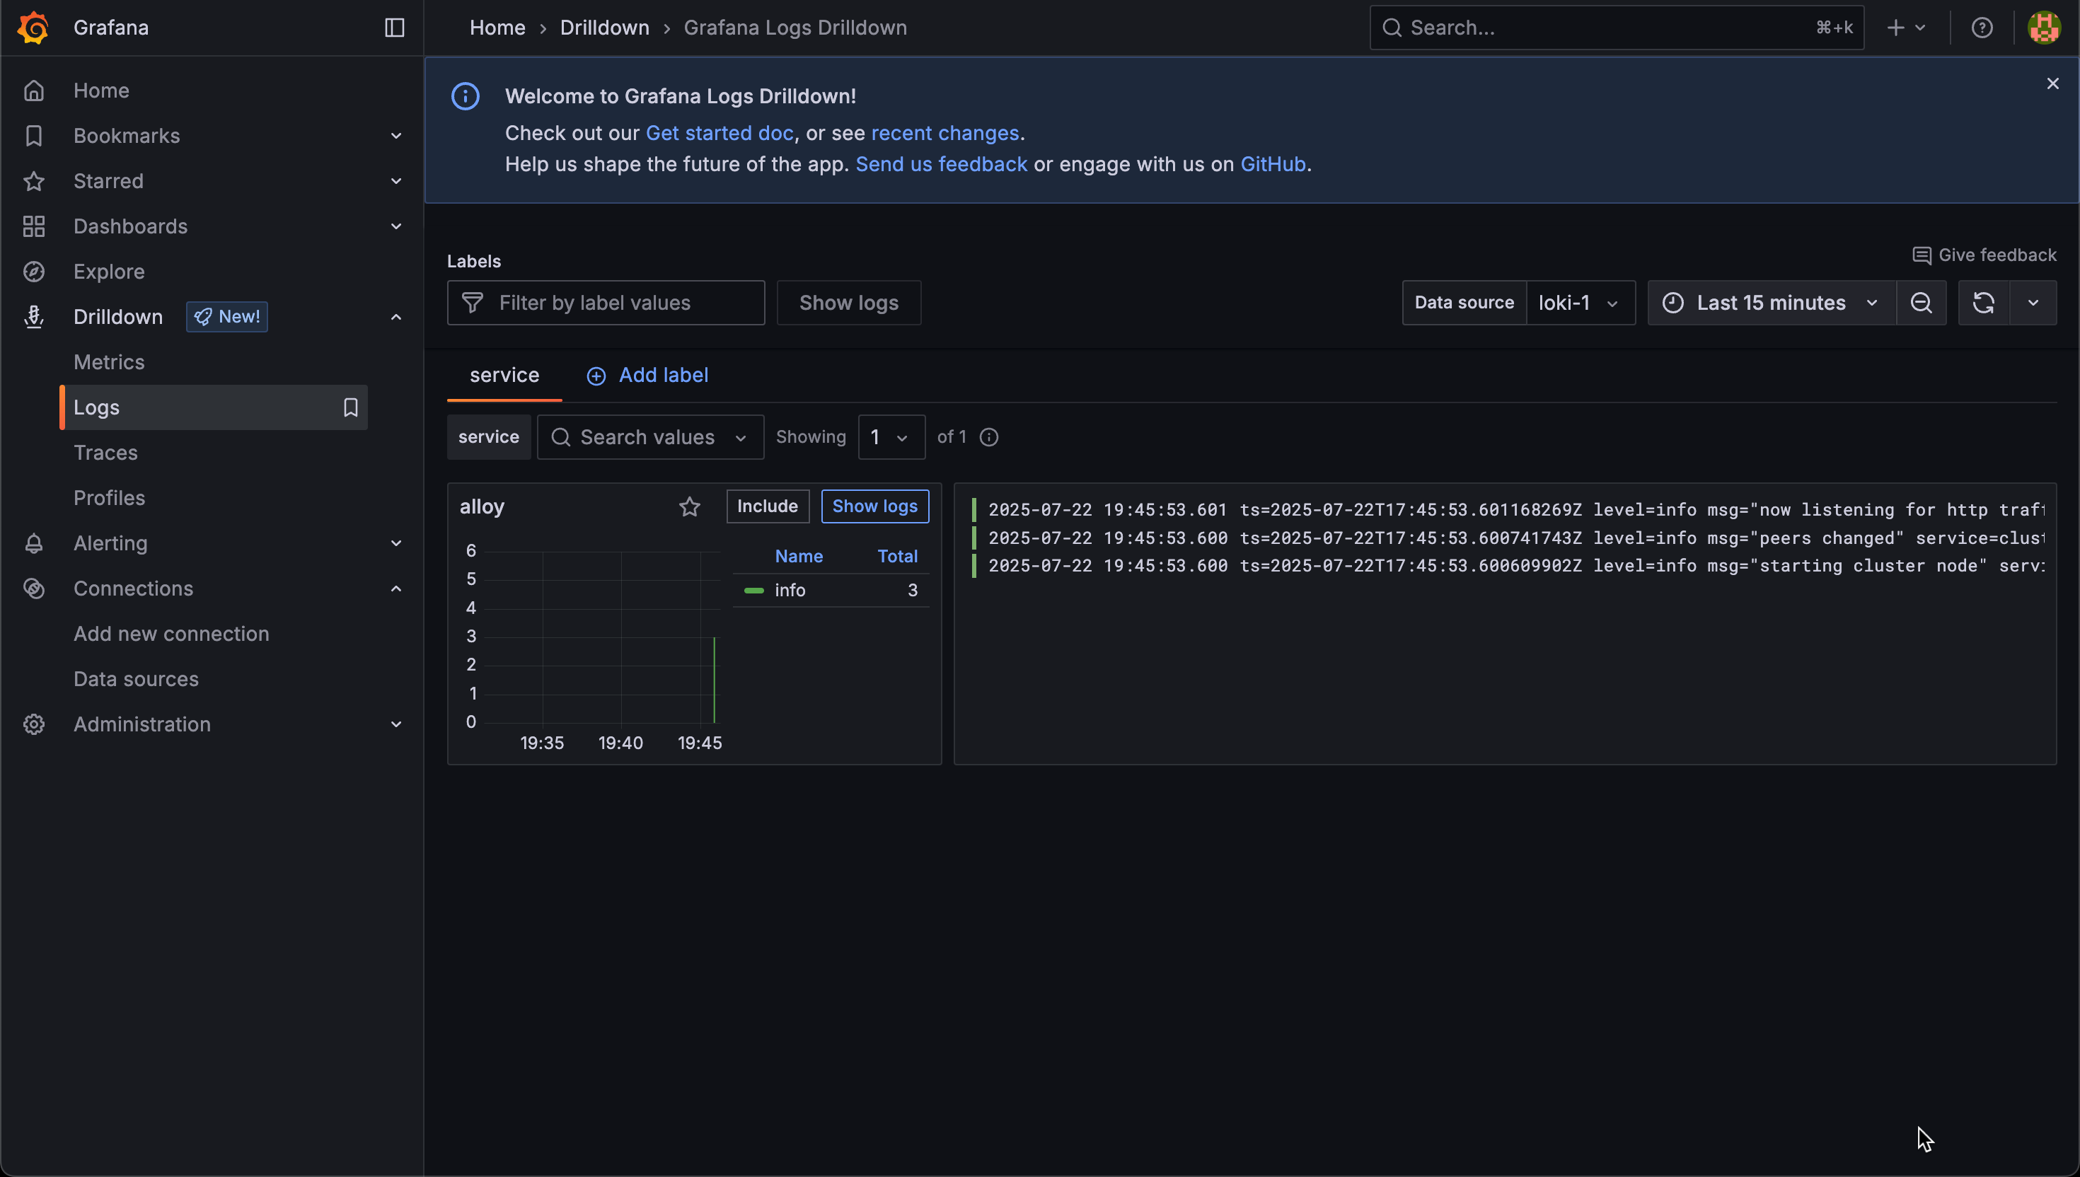Click the Administration gear icon

click(34, 724)
